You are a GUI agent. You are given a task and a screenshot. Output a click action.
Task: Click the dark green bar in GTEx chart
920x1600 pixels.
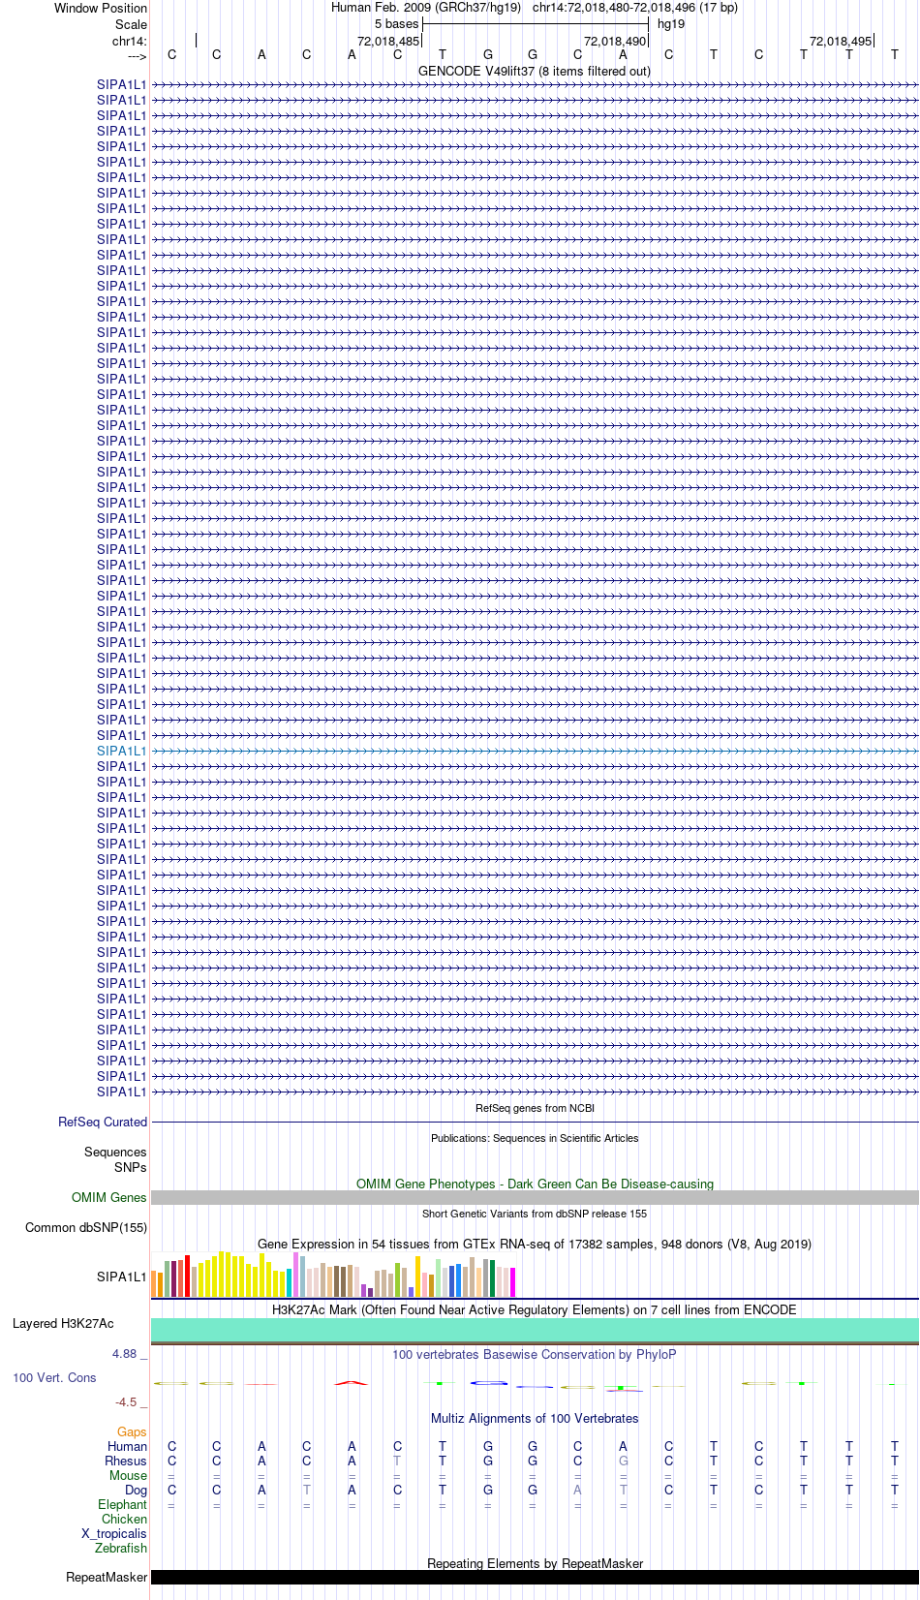tap(493, 1278)
